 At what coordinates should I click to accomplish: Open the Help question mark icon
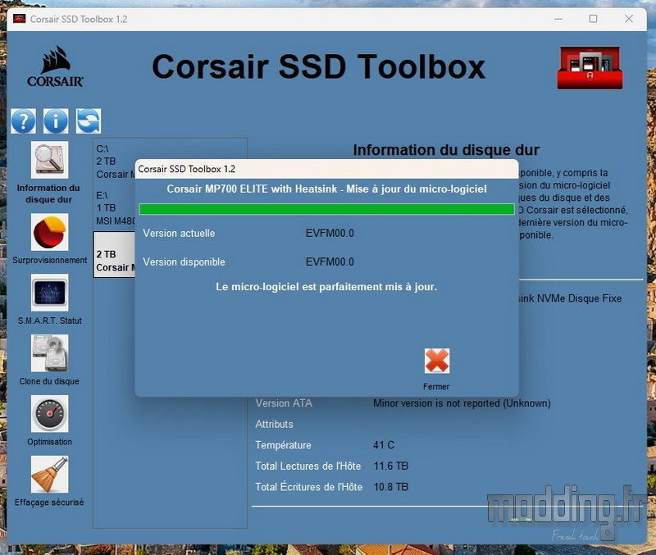click(24, 121)
